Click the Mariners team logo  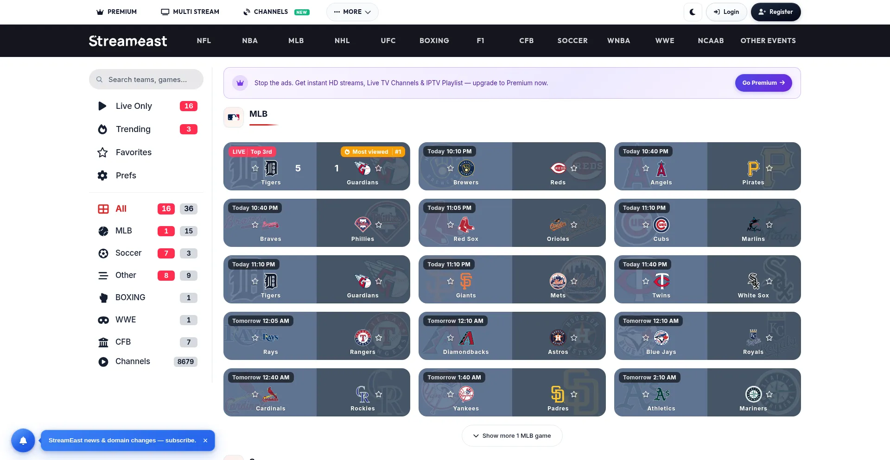tap(753, 394)
